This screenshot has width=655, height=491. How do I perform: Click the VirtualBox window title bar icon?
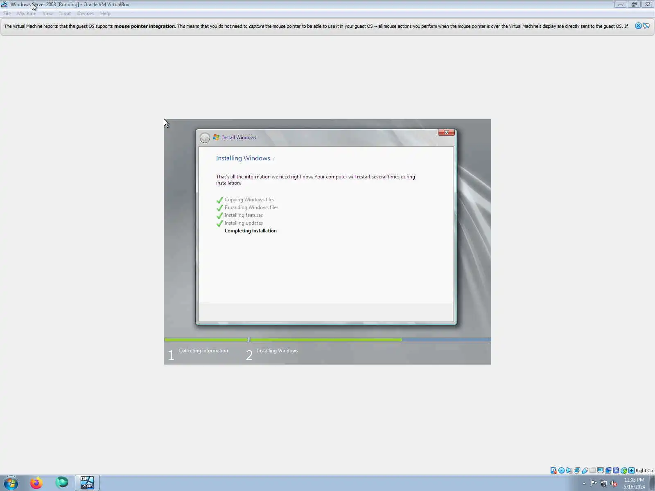tap(4, 5)
